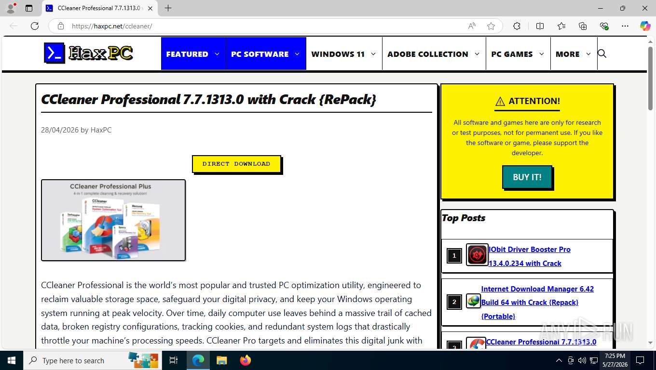Close the CCleaner Professional browser tab
The image size is (656, 370).
pyautogui.click(x=150, y=8)
